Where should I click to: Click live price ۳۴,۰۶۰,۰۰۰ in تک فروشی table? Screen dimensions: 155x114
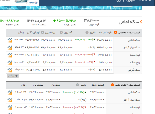pos(97,100)
